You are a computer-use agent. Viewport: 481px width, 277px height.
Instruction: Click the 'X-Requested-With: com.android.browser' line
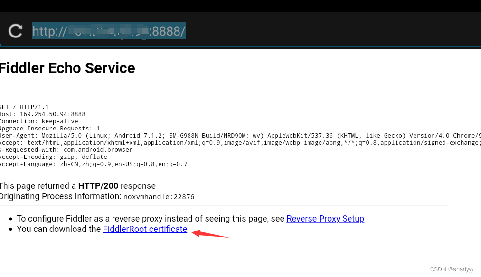[x=66, y=149]
